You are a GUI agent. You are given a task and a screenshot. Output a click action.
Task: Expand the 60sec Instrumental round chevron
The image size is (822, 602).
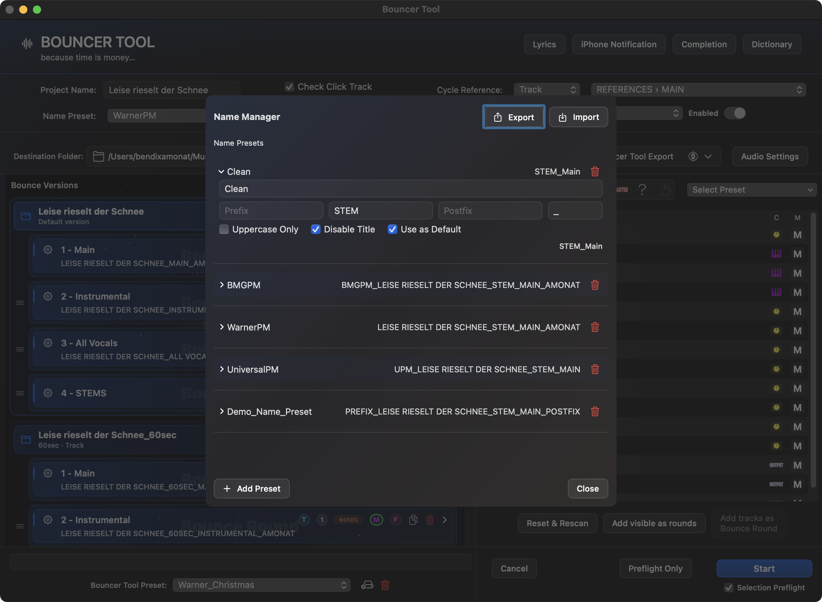point(445,520)
